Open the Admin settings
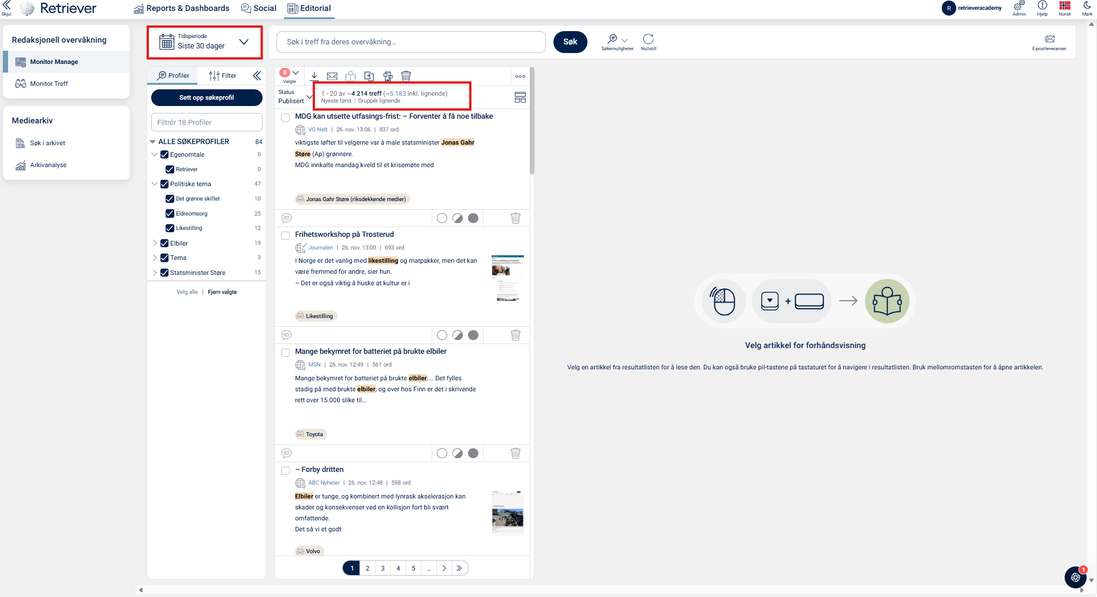 tap(1019, 8)
